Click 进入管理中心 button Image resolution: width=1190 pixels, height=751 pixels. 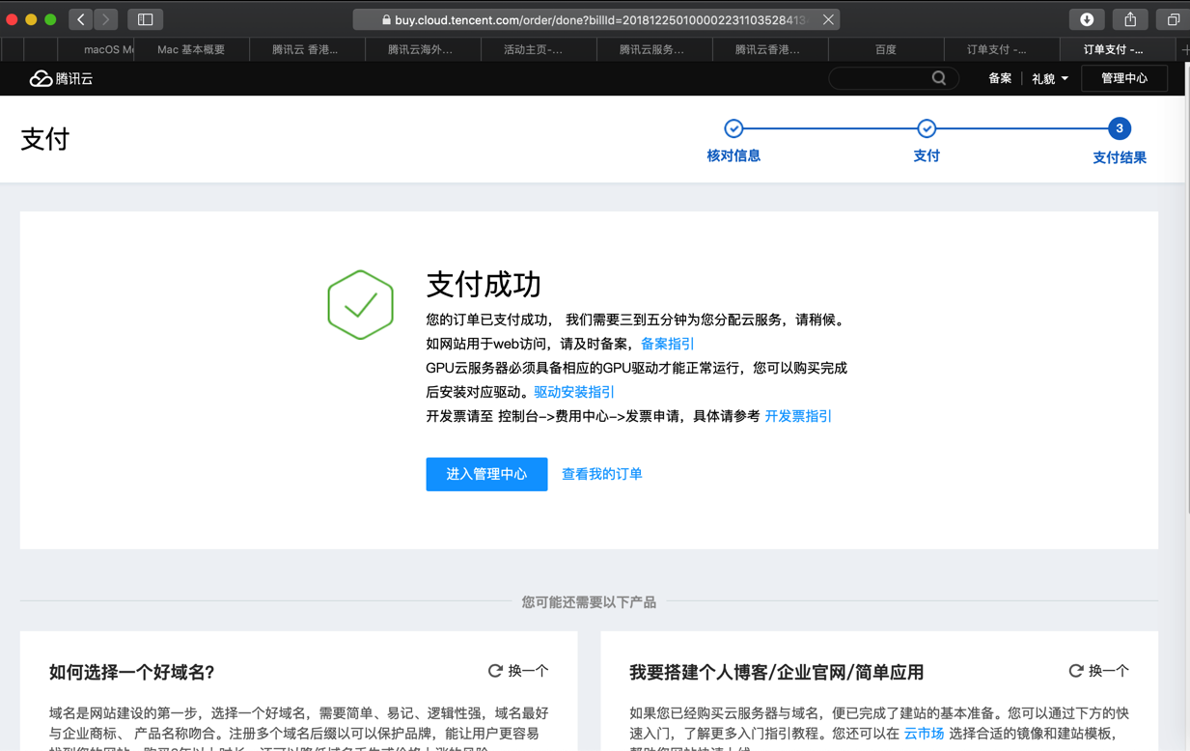(486, 474)
